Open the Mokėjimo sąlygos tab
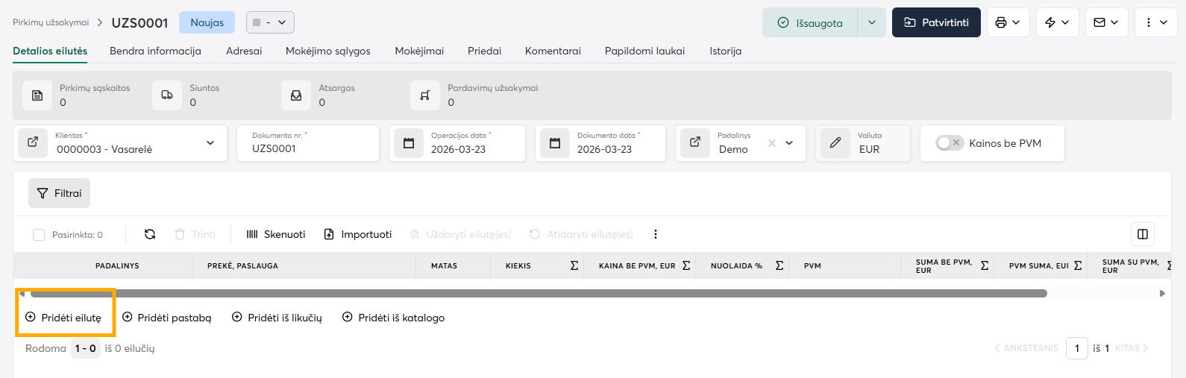Image resolution: width=1186 pixels, height=378 pixels. (x=327, y=51)
